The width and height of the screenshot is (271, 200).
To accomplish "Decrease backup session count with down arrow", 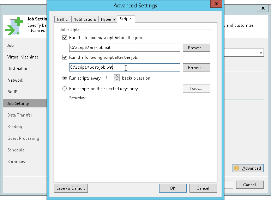I will tap(117, 80).
